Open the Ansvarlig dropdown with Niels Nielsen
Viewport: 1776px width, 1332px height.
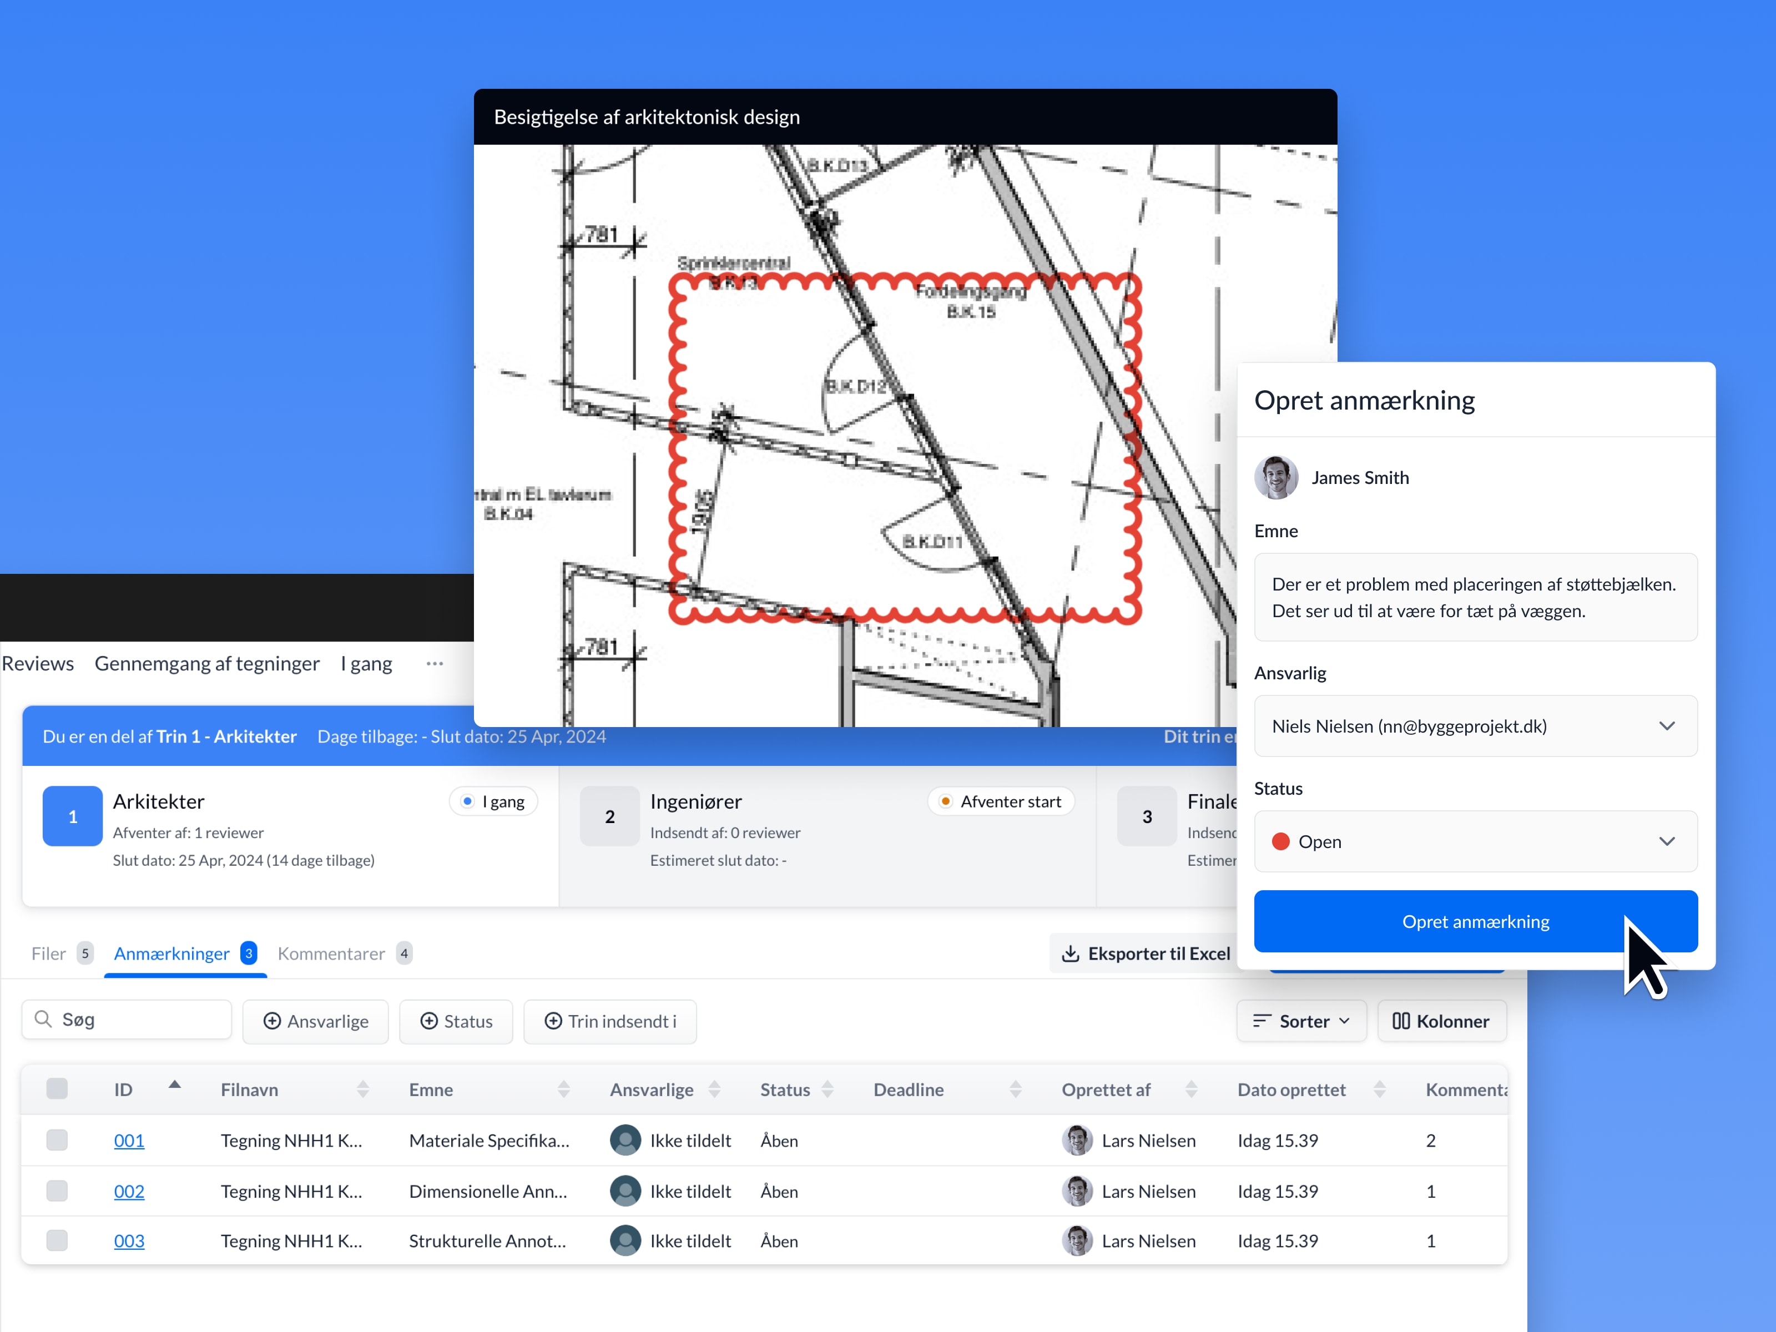(x=1475, y=726)
